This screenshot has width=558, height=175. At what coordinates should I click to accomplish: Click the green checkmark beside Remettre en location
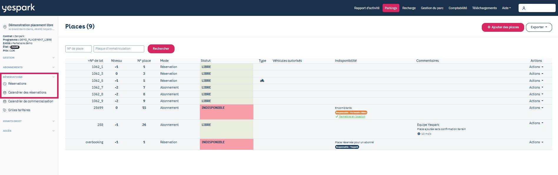[337, 116]
